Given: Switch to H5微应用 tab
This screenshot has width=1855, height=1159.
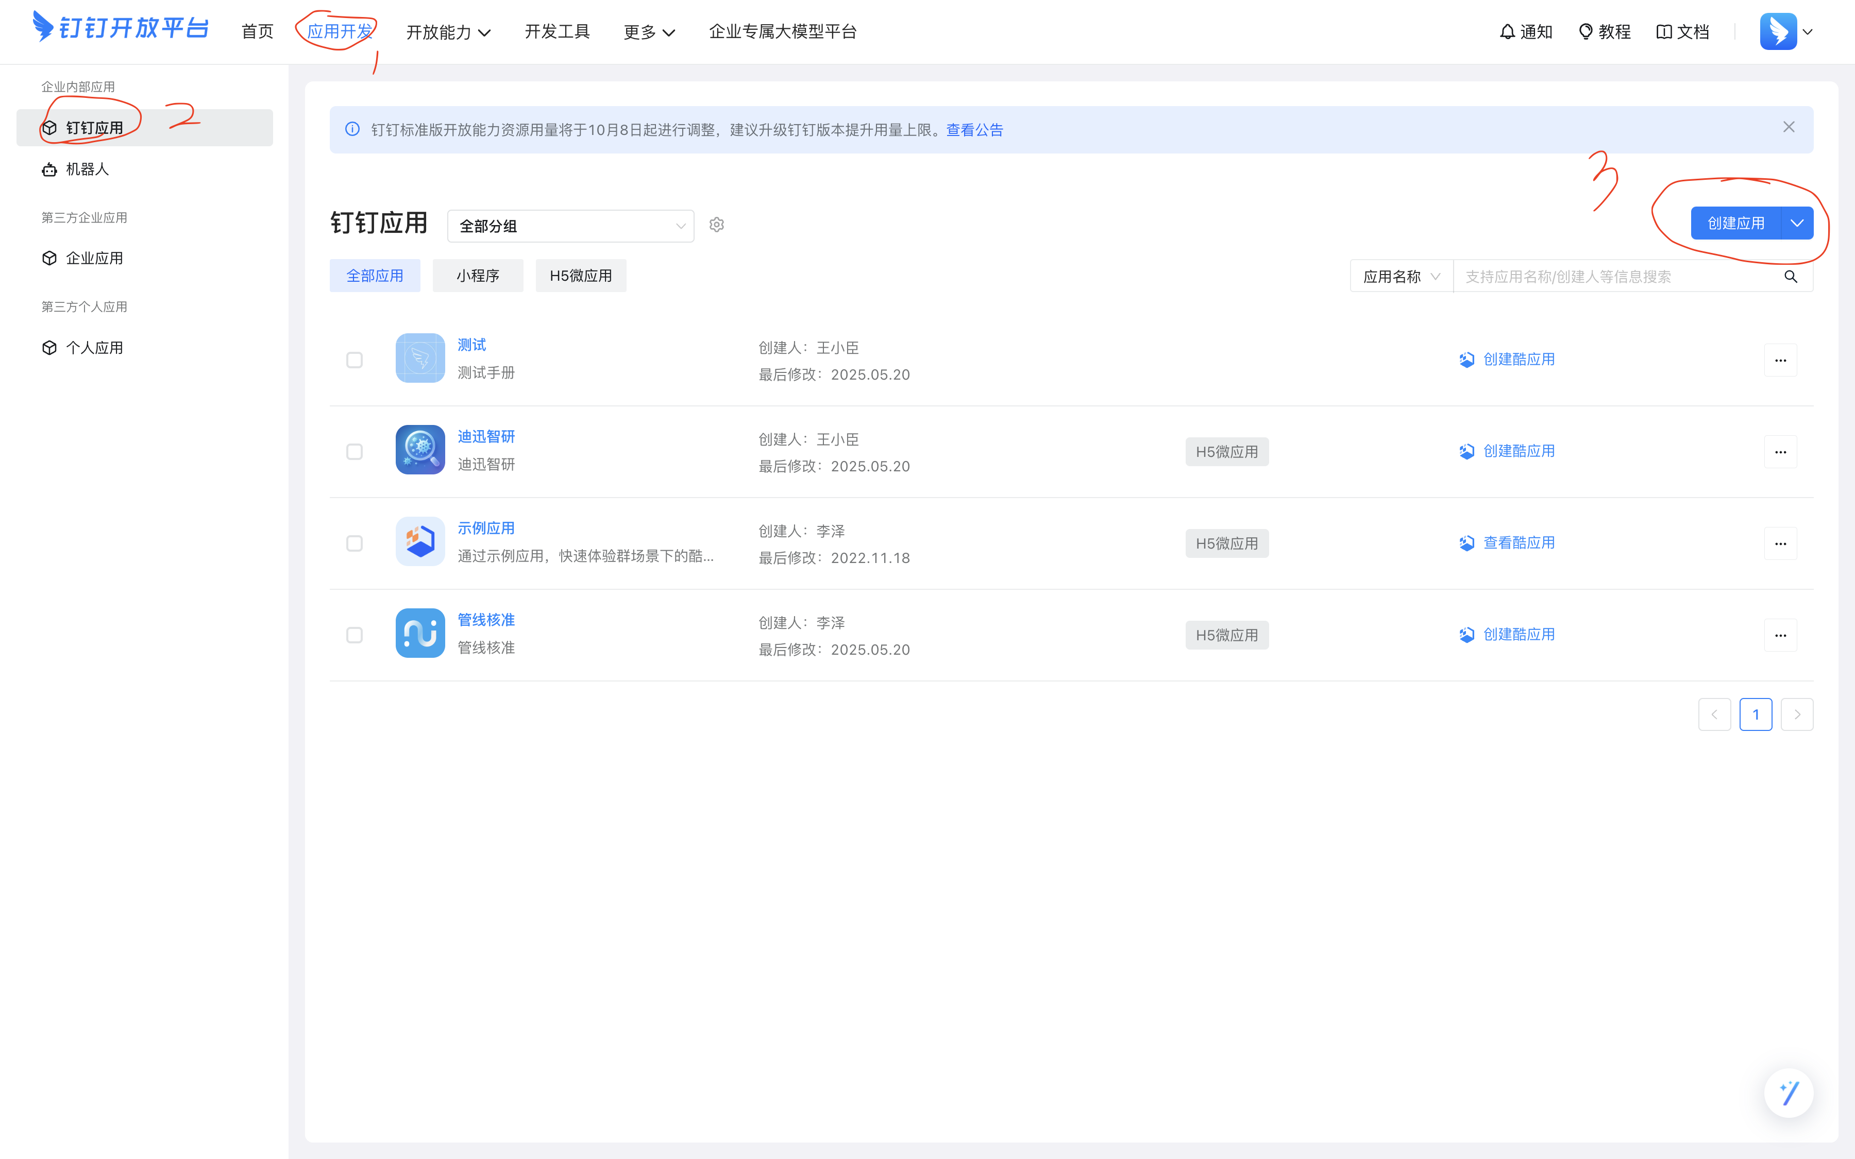Looking at the screenshot, I should point(581,276).
